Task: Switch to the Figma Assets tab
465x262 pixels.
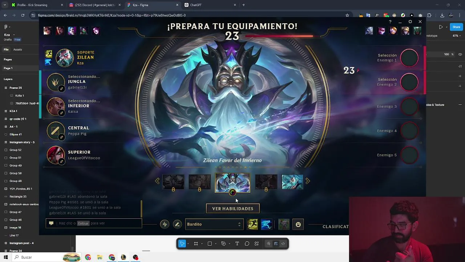Action: click(17, 49)
